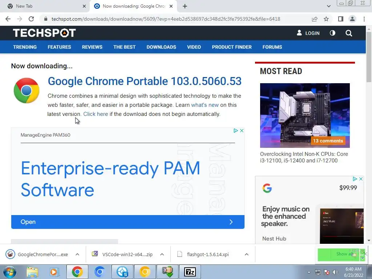Open THE BEST menu
This screenshot has width=372, height=279.
(x=124, y=47)
